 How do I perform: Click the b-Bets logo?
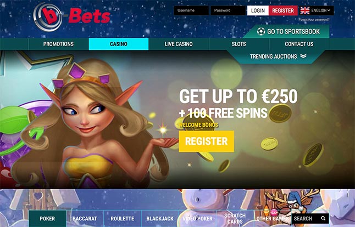point(72,17)
